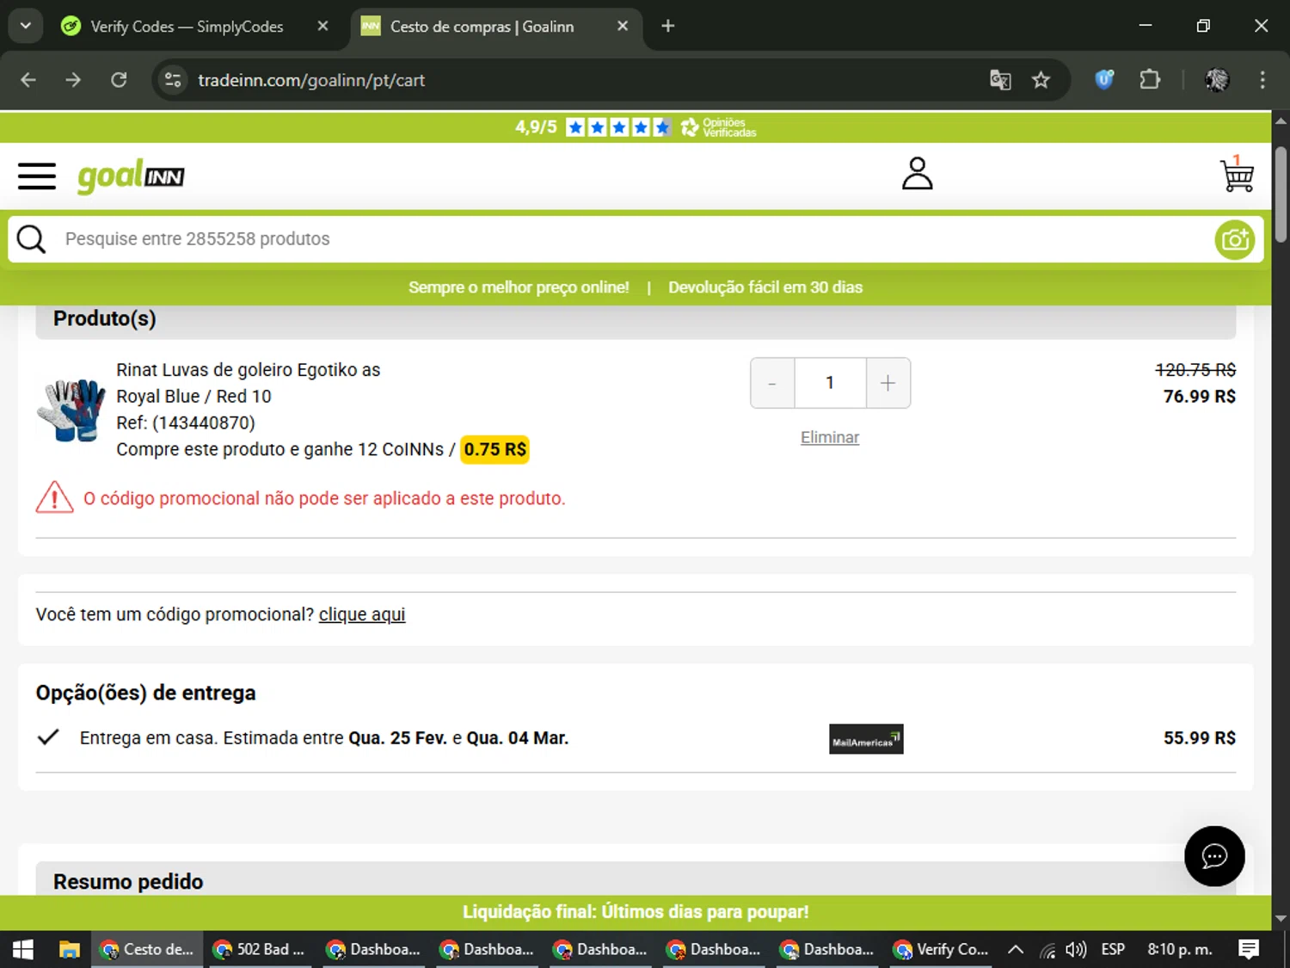The image size is (1290, 968).
Task: Close the Cesto de compras tab
Action: click(x=623, y=26)
